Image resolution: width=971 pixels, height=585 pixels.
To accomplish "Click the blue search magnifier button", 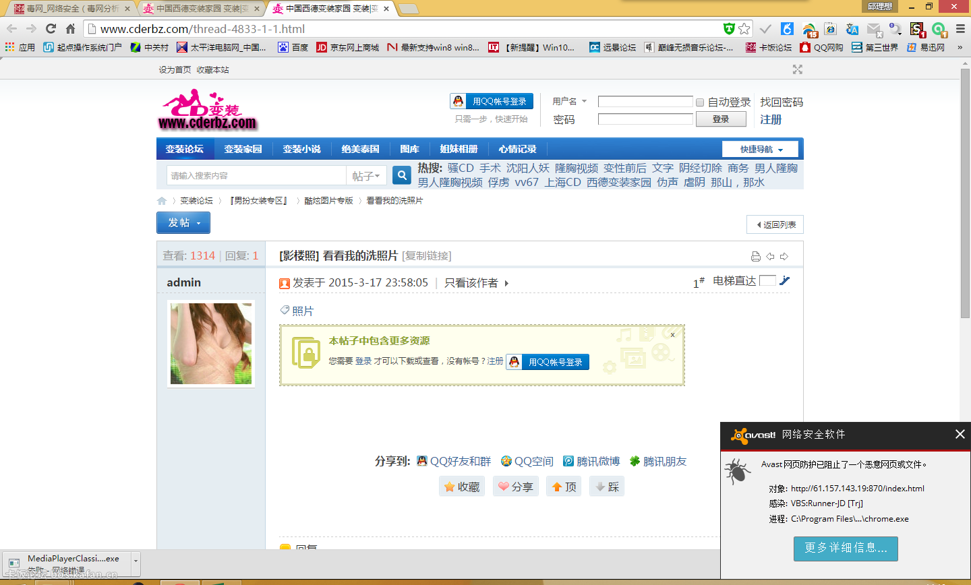I will point(402,175).
